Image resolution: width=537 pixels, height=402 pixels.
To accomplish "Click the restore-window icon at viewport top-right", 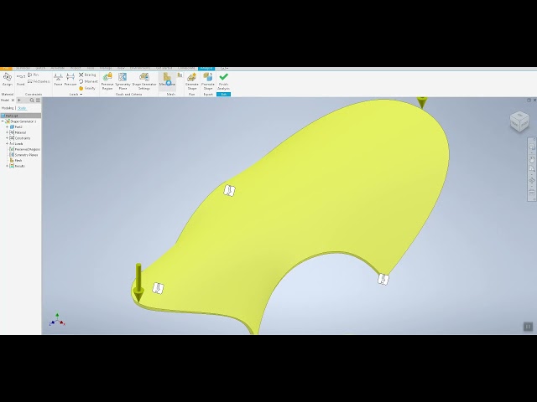I will 529,100.
